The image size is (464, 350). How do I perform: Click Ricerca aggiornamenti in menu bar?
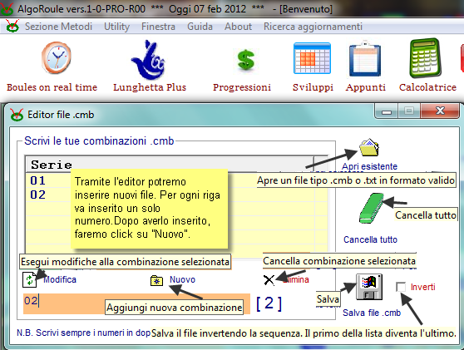[313, 27]
